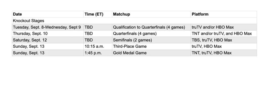272x100 pixels.
Task: Click the Matchup column header
Action: click(151, 14)
